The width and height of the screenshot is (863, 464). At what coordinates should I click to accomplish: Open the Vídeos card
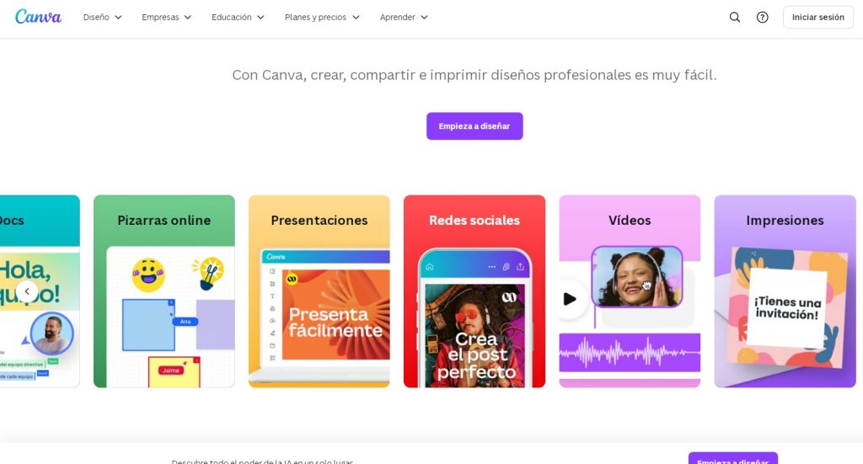[630, 291]
